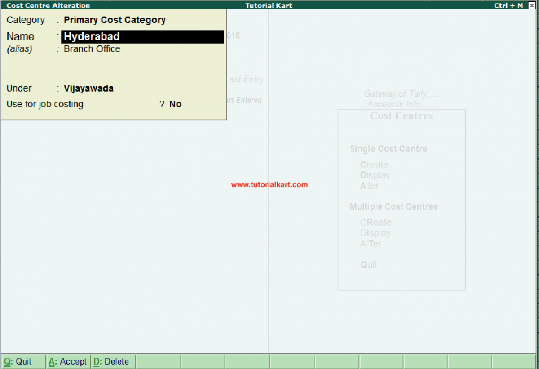The height and width of the screenshot is (369, 539).
Task: Choose Display under Single Cost Centre
Action: click(x=375, y=175)
